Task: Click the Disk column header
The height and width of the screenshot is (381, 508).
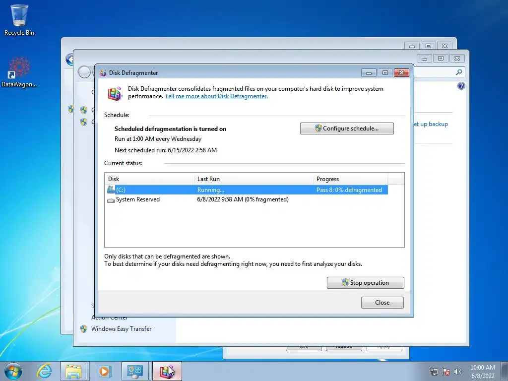Action: pos(149,179)
